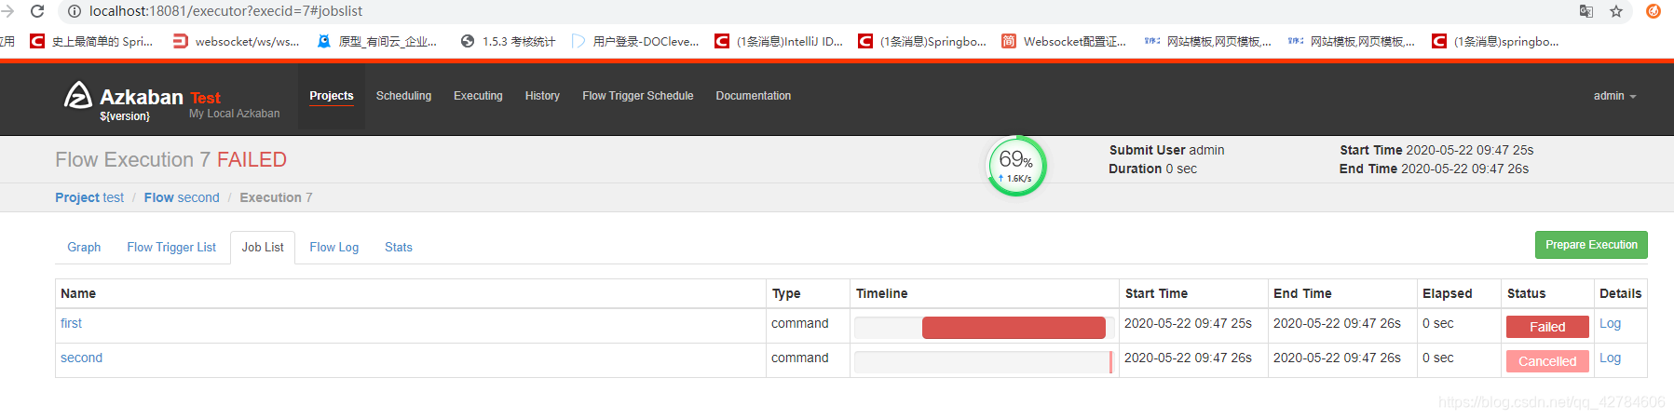This screenshot has height=419, width=1674.
Task: Click the browser address bar URL
Action: click(x=225, y=11)
